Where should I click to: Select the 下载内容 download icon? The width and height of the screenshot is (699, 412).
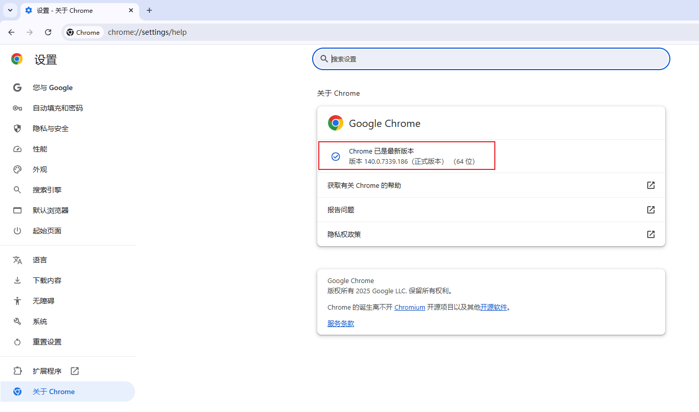point(17,280)
